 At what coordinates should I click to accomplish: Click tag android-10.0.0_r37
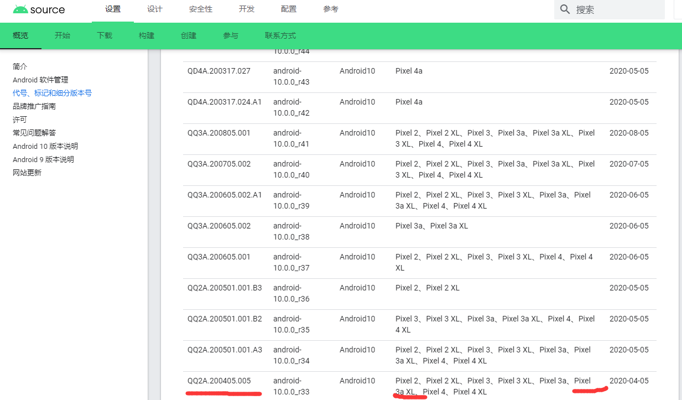pyautogui.click(x=291, y=262)
